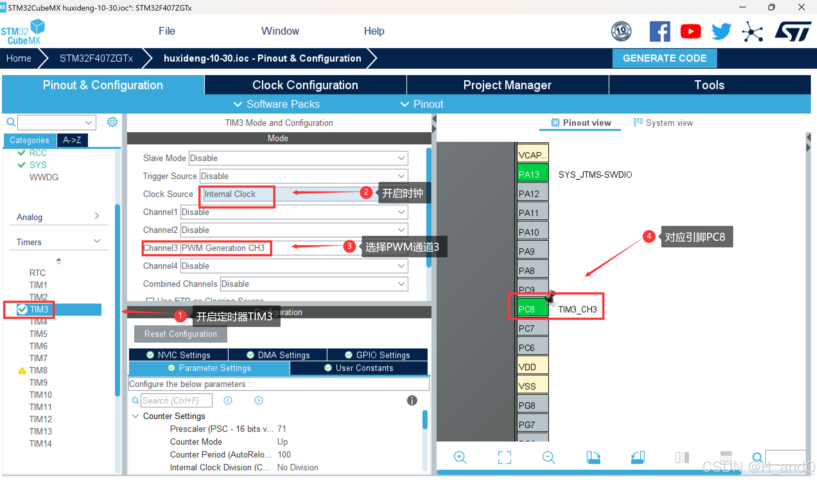Click the rotate counter-clockwise pinout icon
The height and width of the screenshot is (480, 817).
638,457
